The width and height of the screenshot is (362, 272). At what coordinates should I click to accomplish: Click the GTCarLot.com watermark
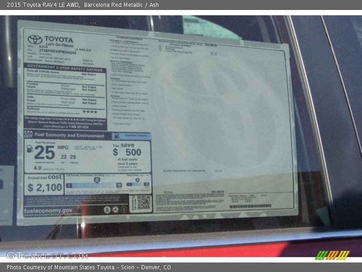[x=47, y=255]
